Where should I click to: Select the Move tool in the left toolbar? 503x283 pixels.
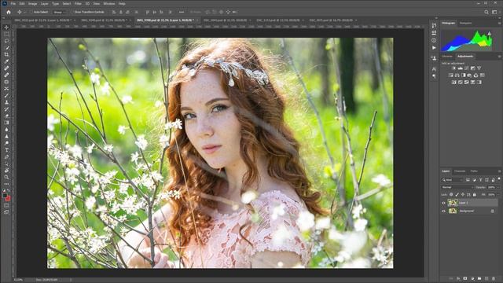tap(6, 28)
